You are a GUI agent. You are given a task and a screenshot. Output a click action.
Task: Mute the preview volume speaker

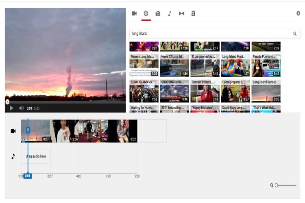coord(21,108)
